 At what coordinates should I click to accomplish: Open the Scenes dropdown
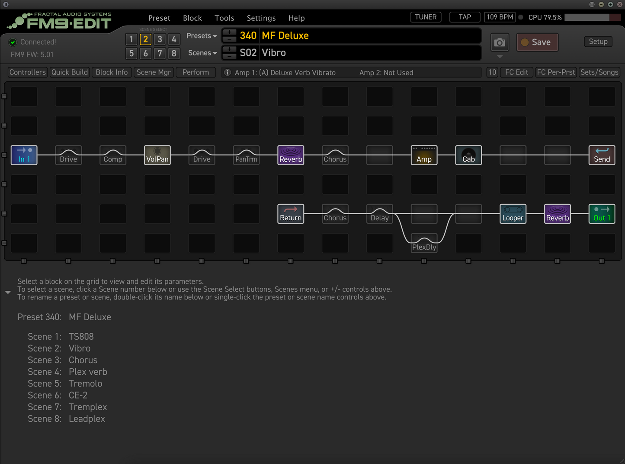coord(202,53)
